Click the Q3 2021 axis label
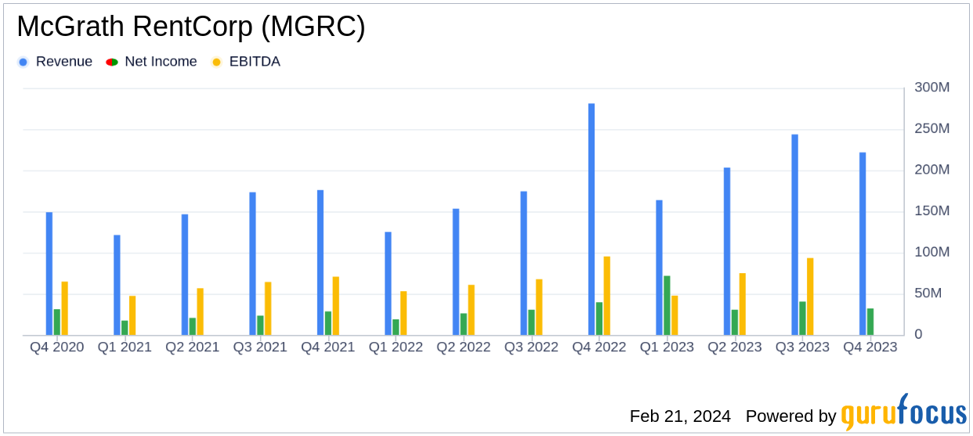 (260, 347)
